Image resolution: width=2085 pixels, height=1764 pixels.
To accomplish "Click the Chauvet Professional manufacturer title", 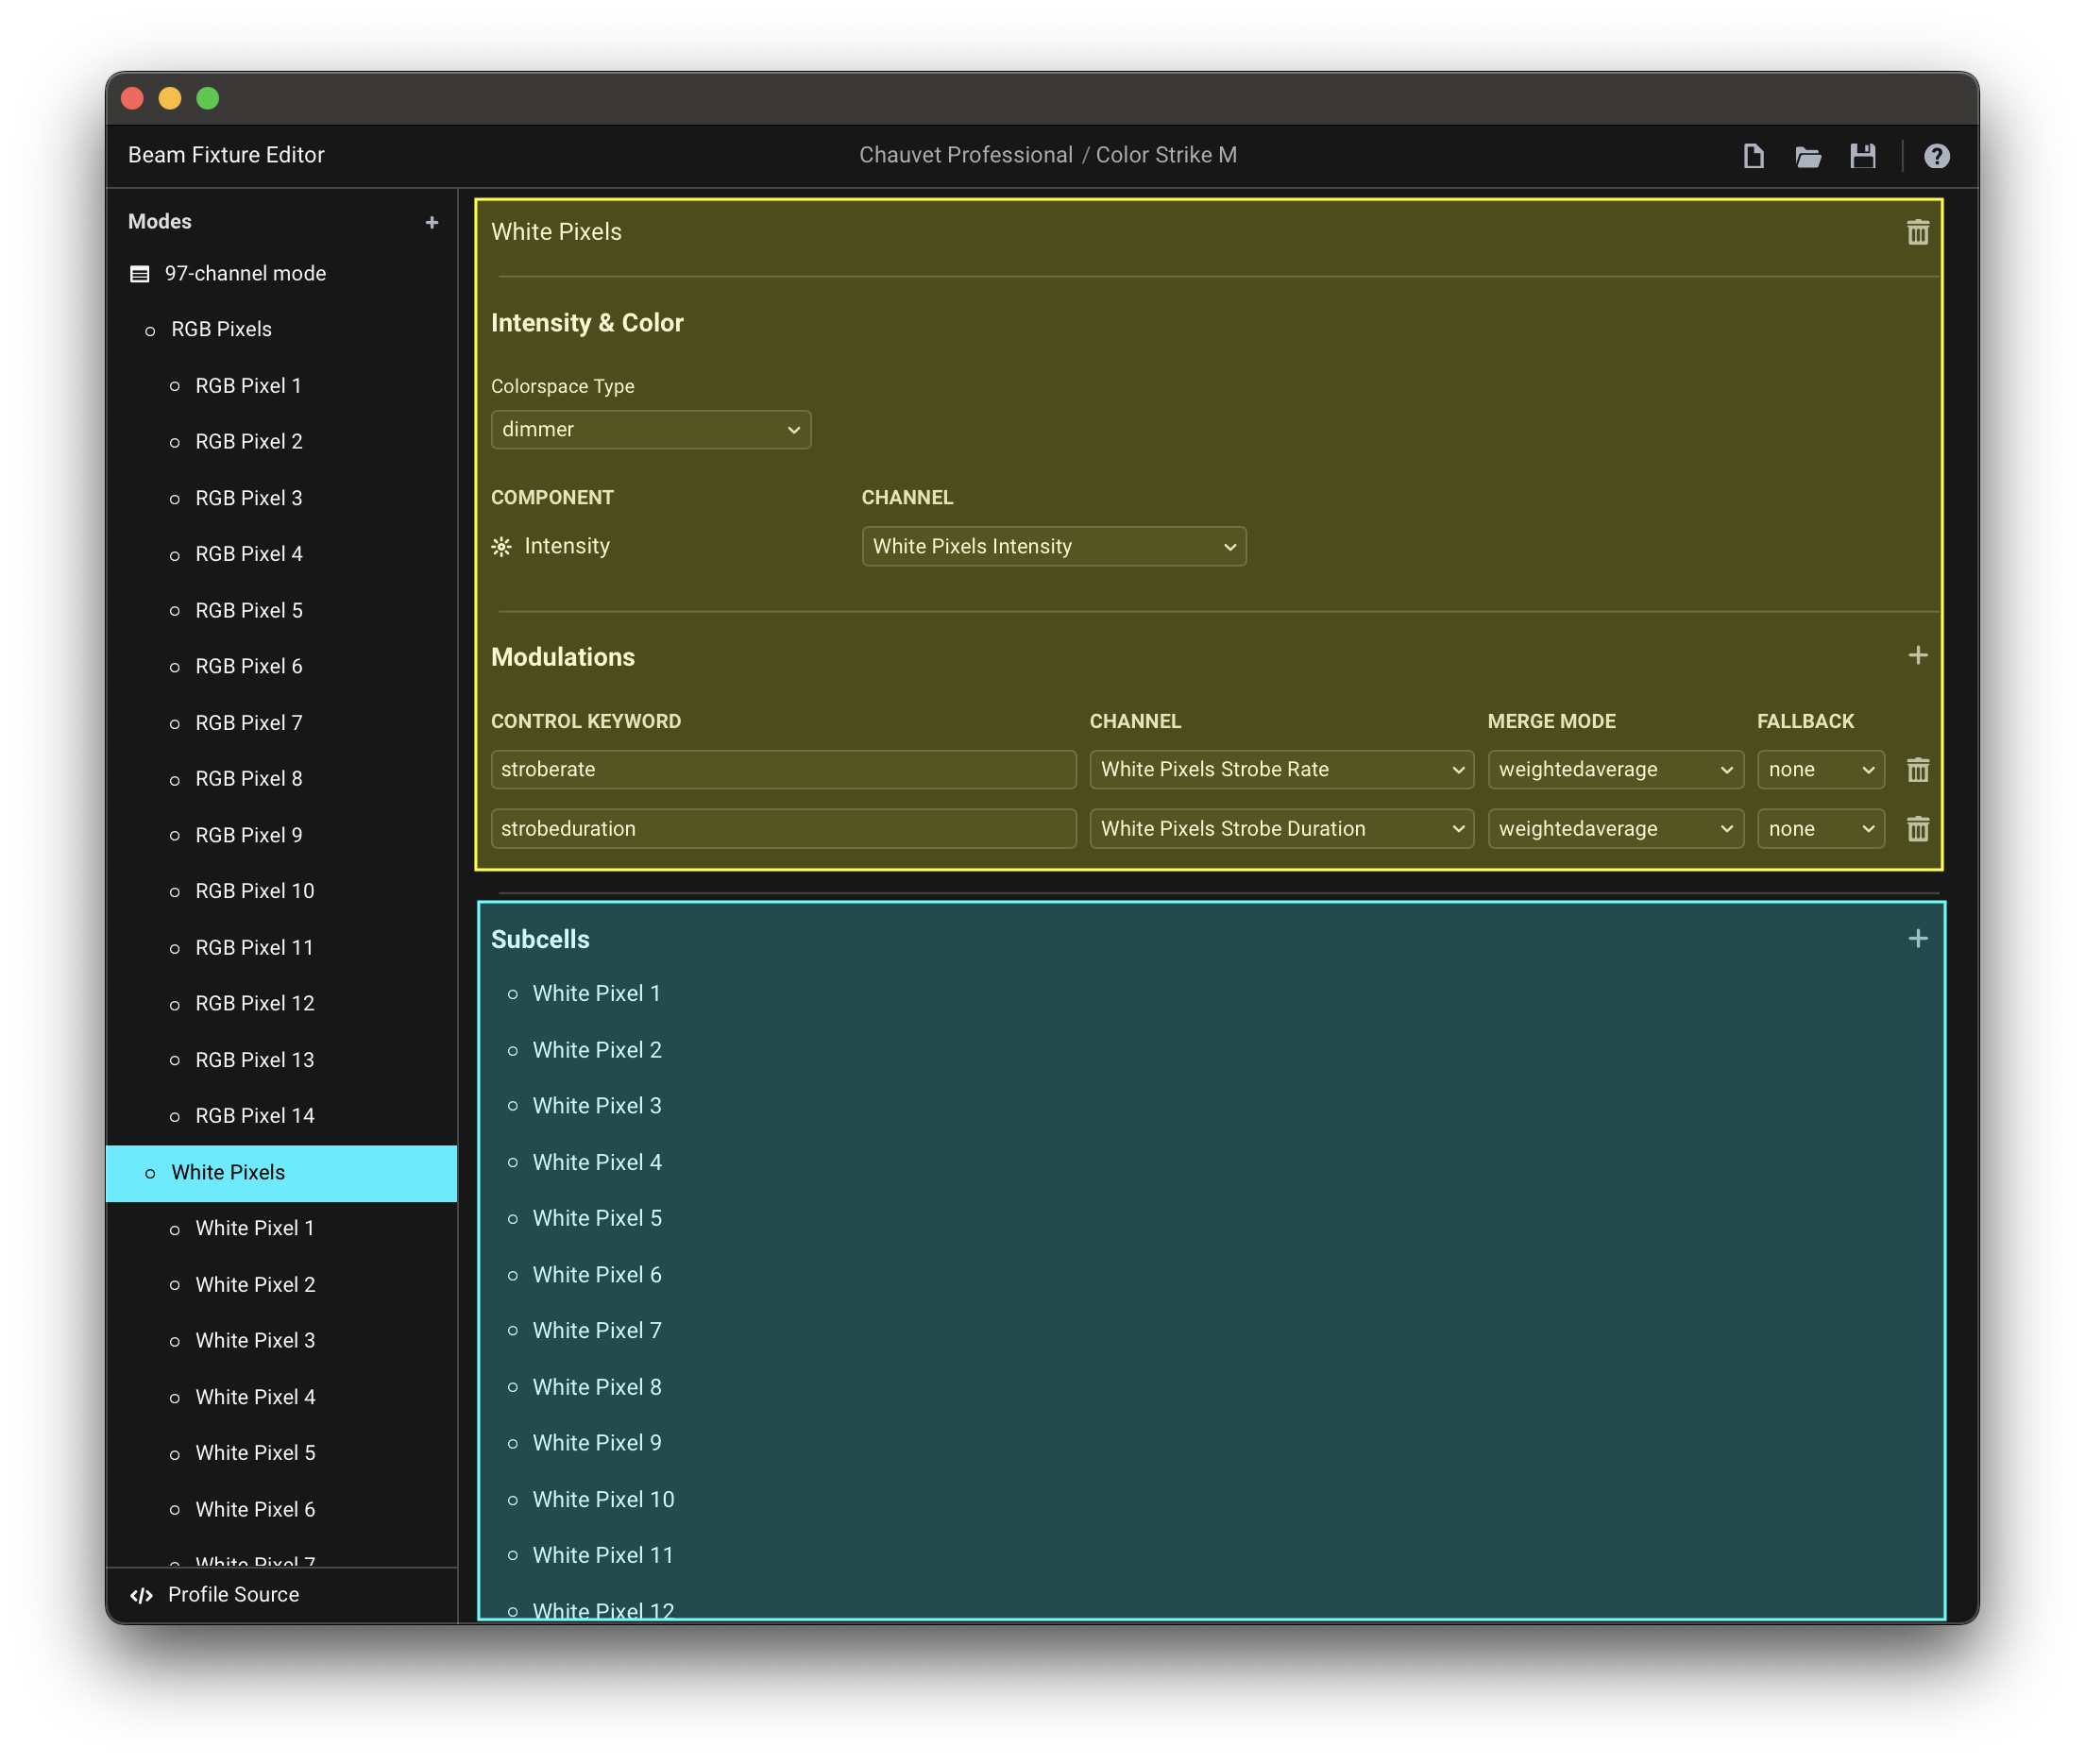I will 966,155.
